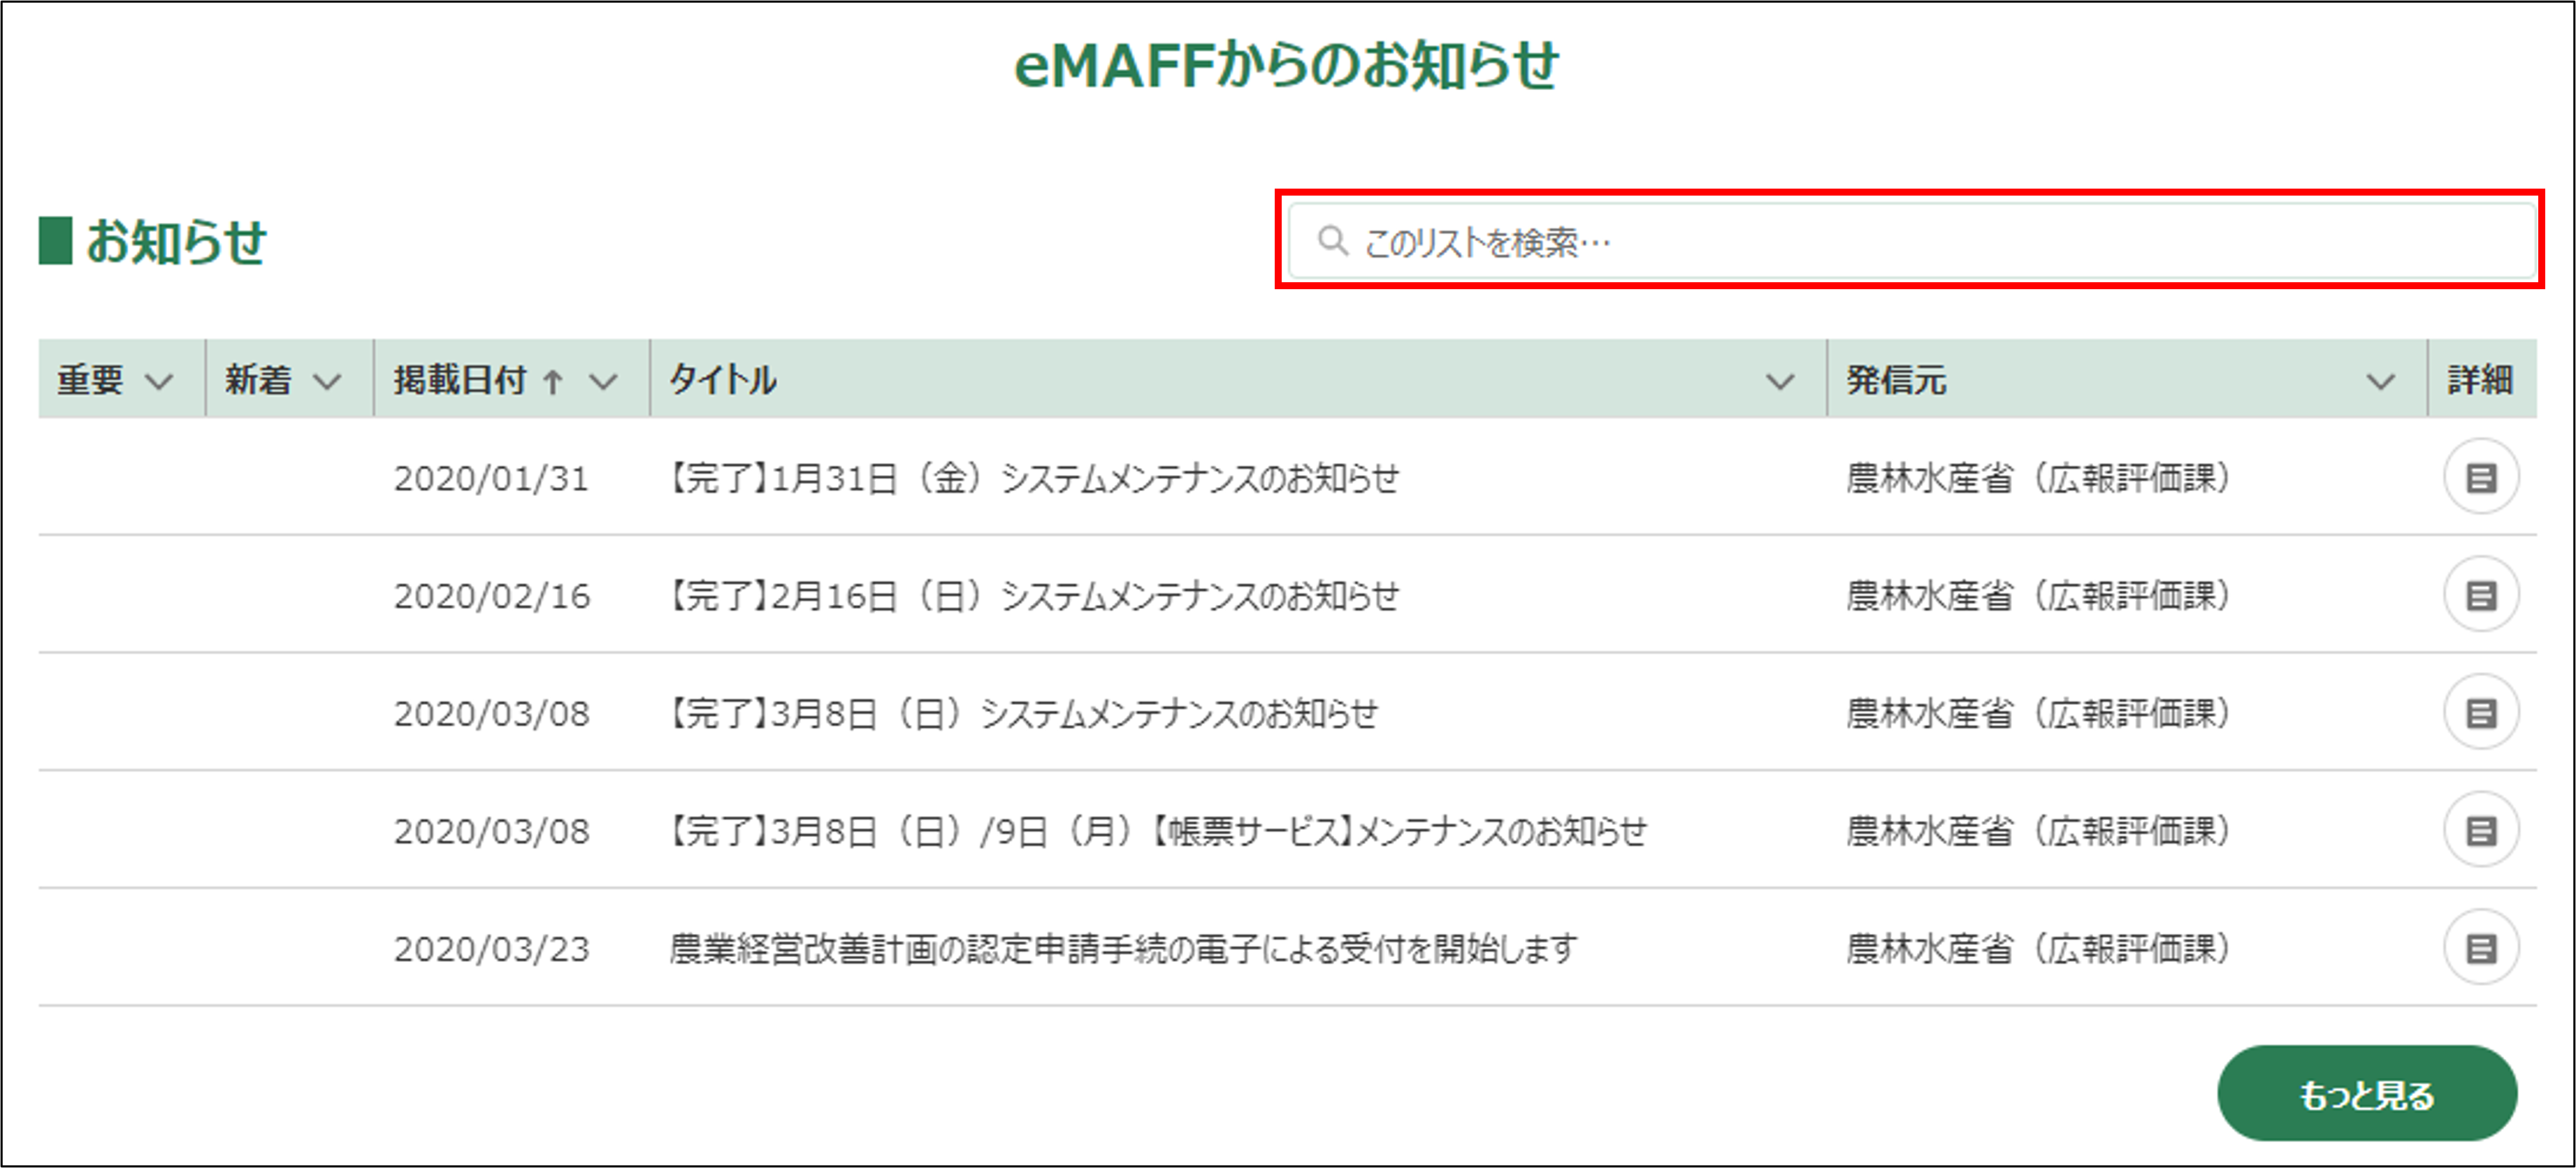Expand the 新着 column dropdown
The image size is (2576, 1168).
(327, 381)
